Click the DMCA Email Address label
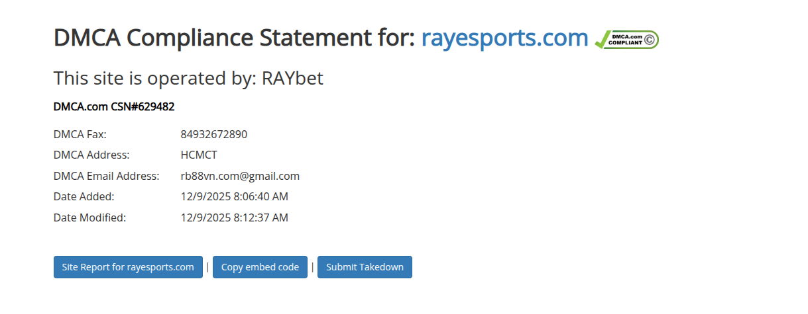The image size is (808, 314). point(106,176)
